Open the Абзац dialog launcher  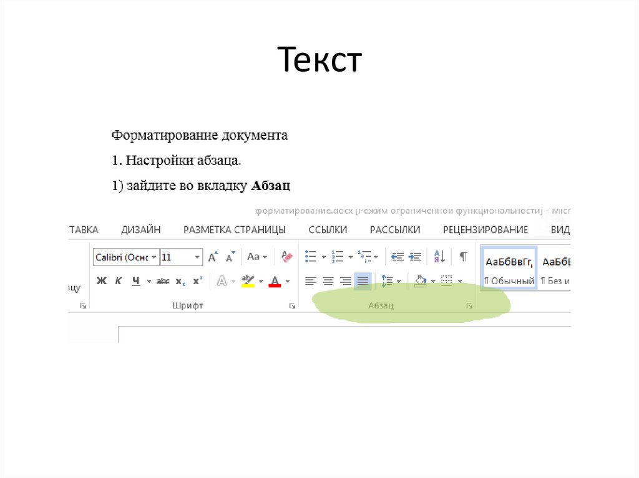pos(469,306)
